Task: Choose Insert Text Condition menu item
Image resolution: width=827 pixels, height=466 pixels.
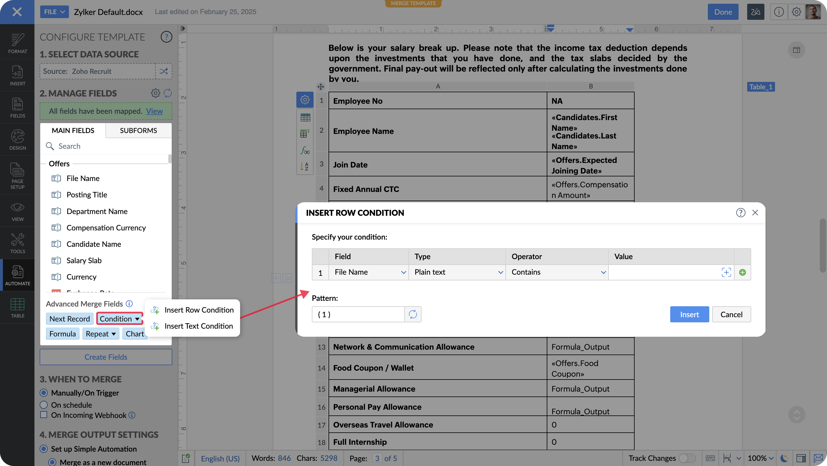Action: pyautogui.click(x=198, y=326)
